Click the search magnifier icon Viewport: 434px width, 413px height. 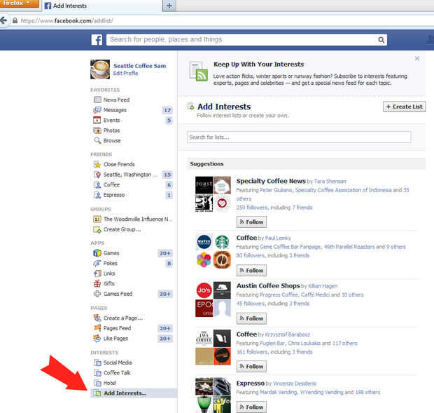pyautogui.click(x=381, y=40)
